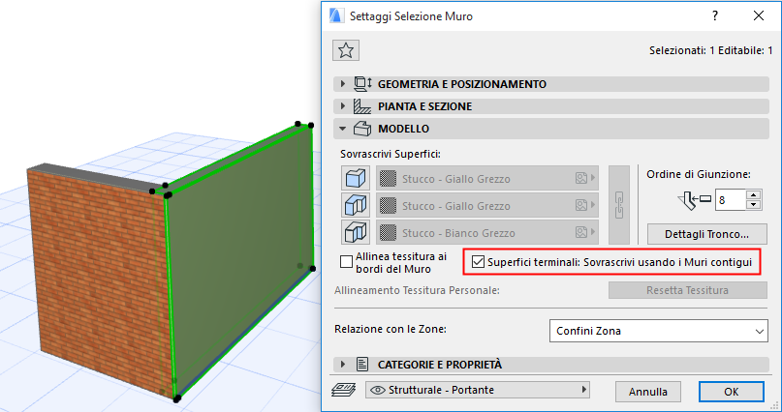The width and height of the screenshot is (782, 412).
Task: Uncheck Superfici terminali override checkbox
Action: point(478,262)
